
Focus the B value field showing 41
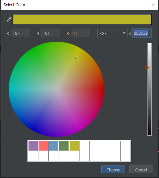(80, 33)
